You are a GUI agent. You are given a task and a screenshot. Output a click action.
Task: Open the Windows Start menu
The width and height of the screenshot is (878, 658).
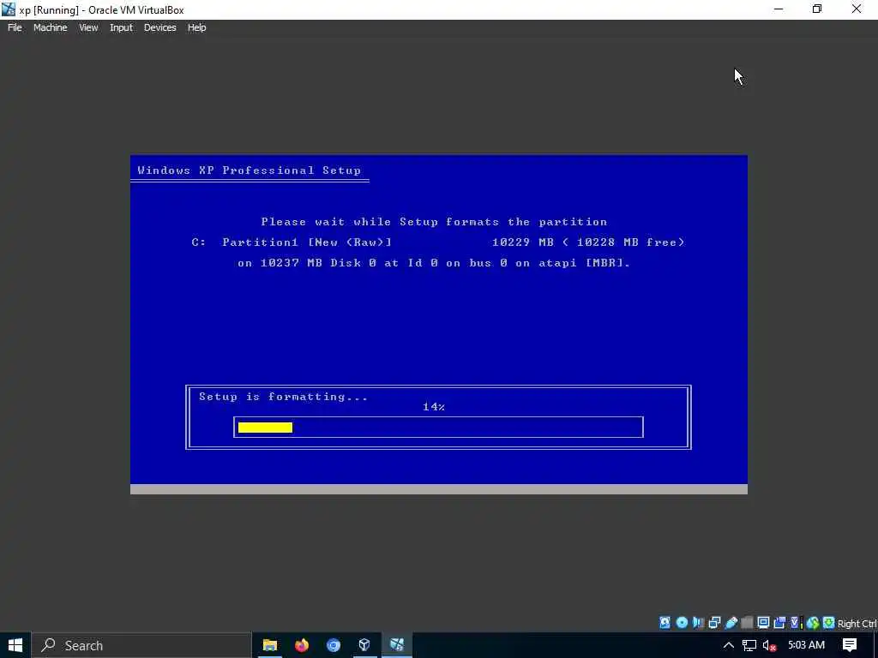point(15,645)
